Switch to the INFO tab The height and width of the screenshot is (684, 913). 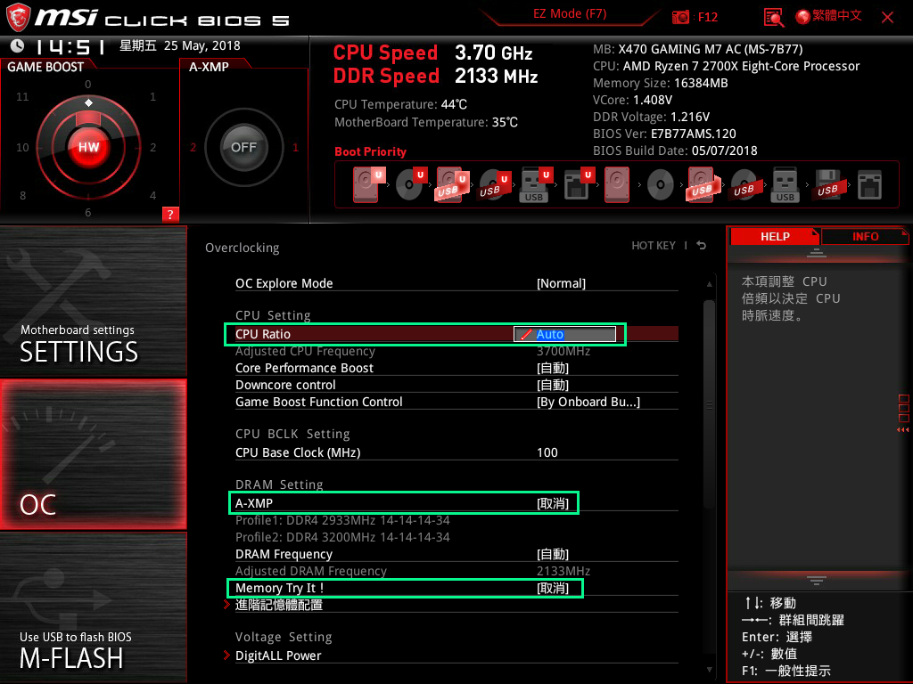pos(865,236)
